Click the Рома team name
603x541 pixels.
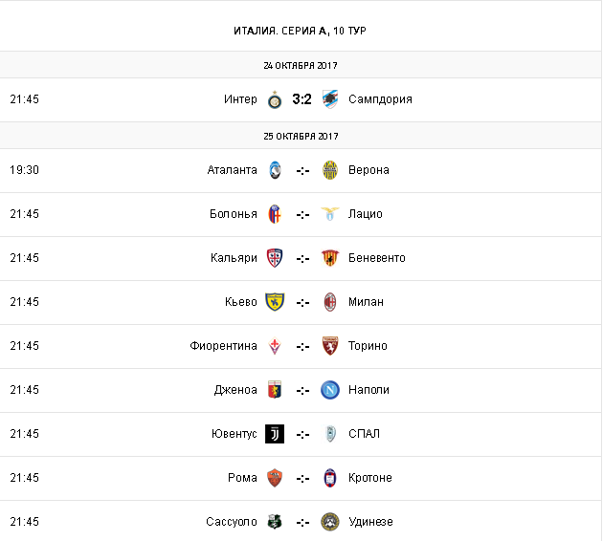point(242,478)
